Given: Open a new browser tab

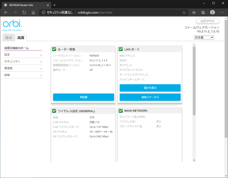Looking at the screenshot, I should [x=54, y=5].
